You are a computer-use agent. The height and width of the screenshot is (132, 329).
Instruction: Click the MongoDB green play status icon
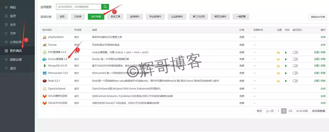[286, 66]
